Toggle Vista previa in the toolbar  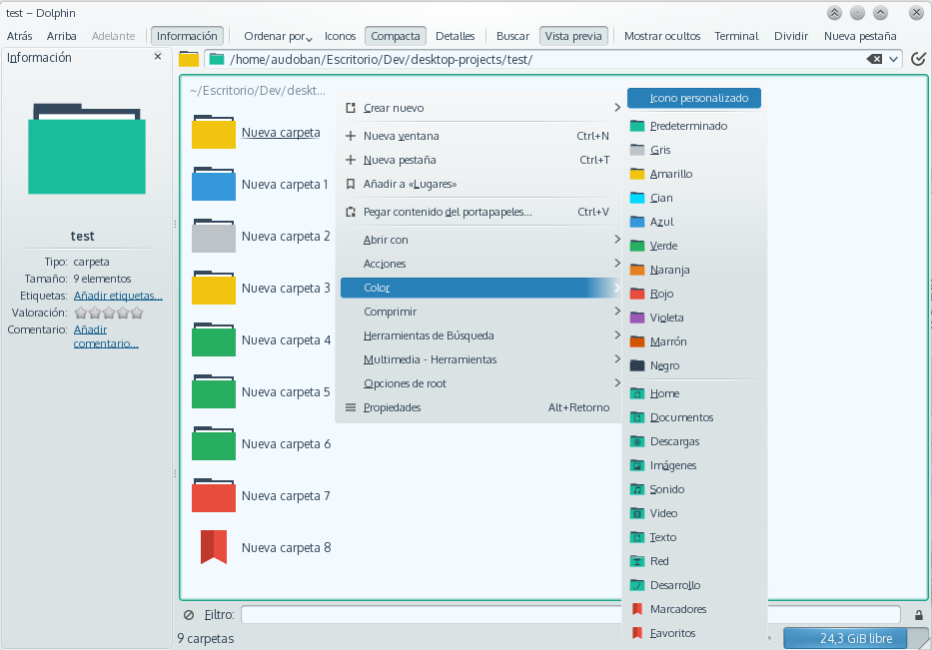coord(573,36)
